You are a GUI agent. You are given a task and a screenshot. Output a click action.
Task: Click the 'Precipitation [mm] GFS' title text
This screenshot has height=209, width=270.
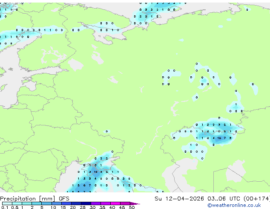click(x=34, y=199)
